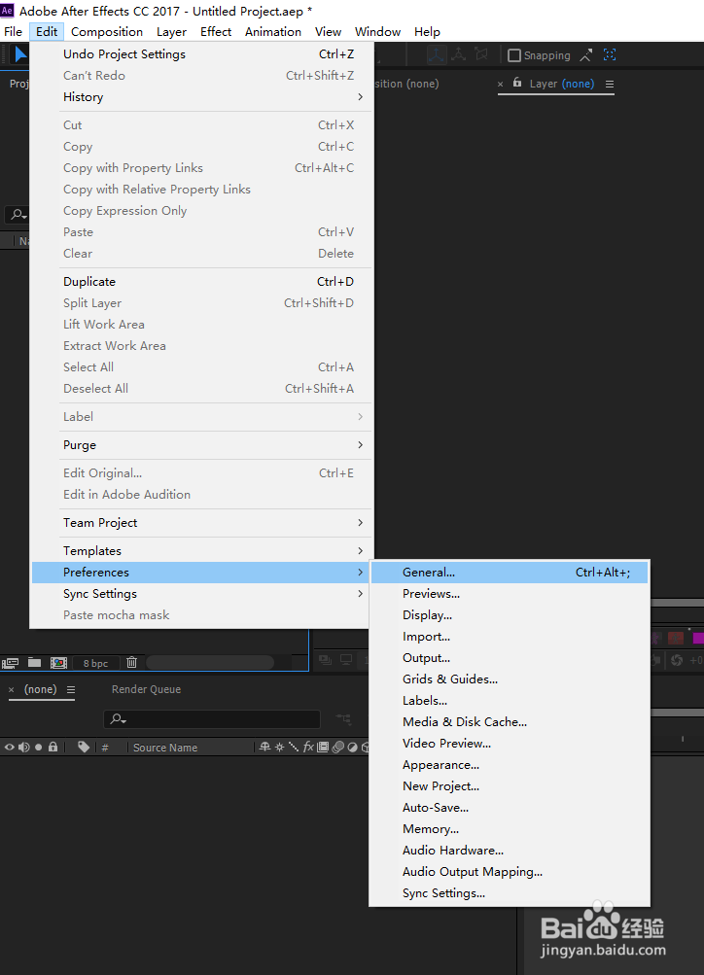Switch to View Axis mode icon
This screenshot has width=704, height=975.
point(480,54)
